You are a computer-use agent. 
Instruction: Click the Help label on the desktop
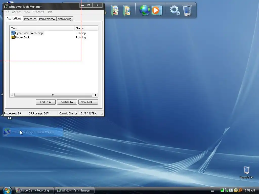(x=9, y=118)
